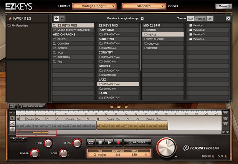Open JAZZ SWING 6/8 folder
Image resolution: width=238 pixels, height=164 pixels.
[118, 89]
